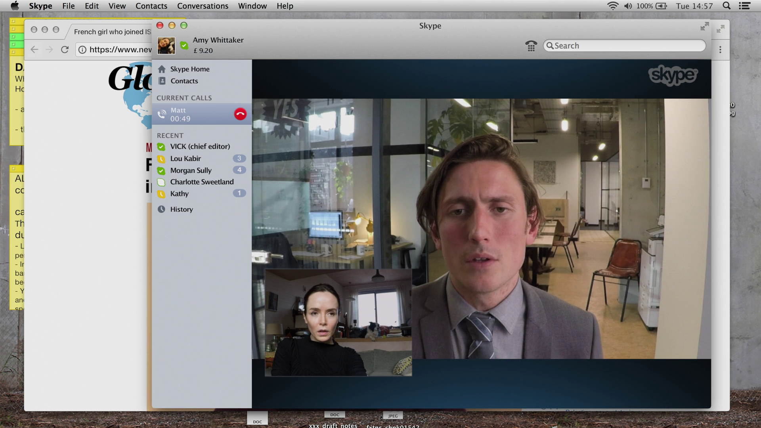This screenshot has width=761, height=428.
Task: Click Amy Whittaker's online status icon
Action: [x=184, y=45]
